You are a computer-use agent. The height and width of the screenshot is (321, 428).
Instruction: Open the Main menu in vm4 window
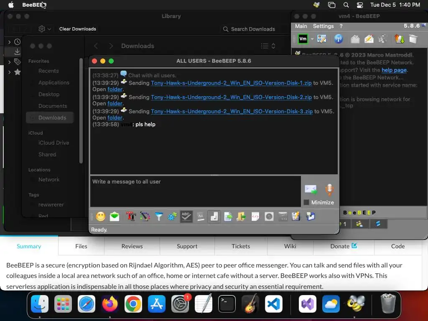pyautogui.click(x=301, y=26)
